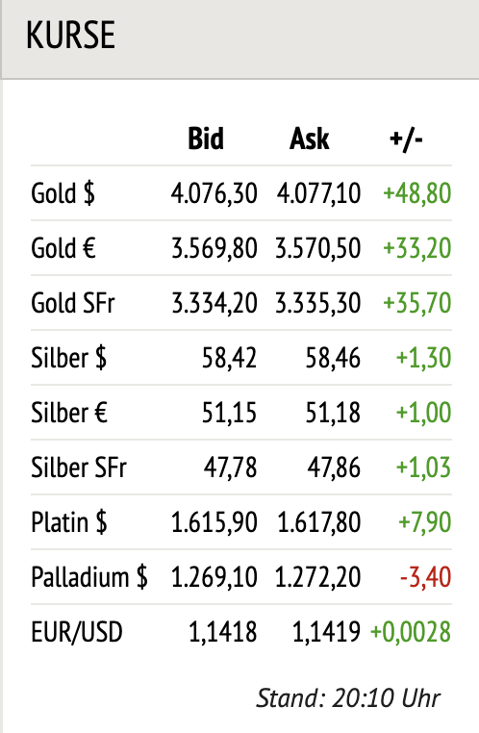The width and height of the screenshot is (479, 733).
Task: Select the Gold € row label
Action: 63,248
